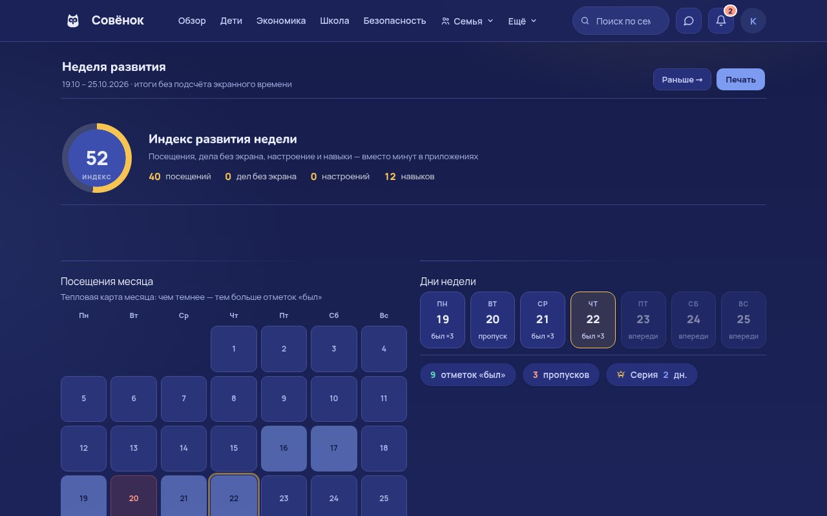
Task: Select day 10 in month heatmap
Action: pyautogui.click(x=334, y=399)
